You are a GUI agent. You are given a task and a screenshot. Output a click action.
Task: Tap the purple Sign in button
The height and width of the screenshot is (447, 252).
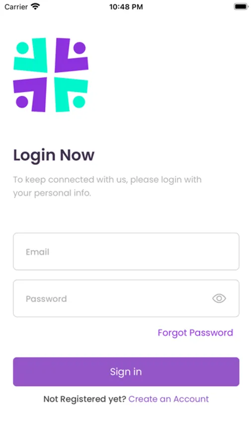[x=126, y=372]
